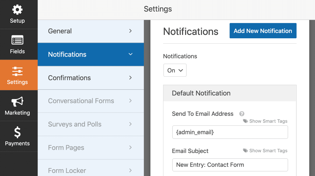
Task: Expand the Confirmations section arrow
Action: [130, 77]
